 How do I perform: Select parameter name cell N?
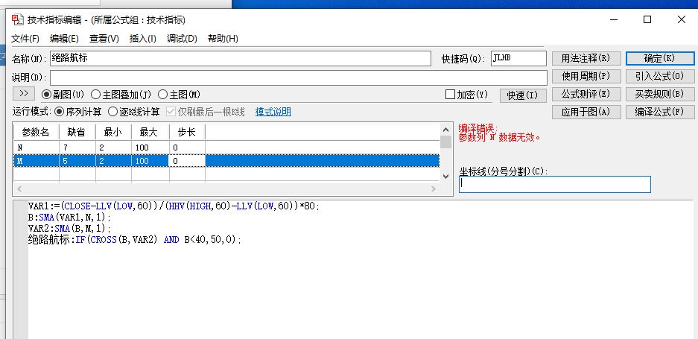pyautogui.click(x=36, y=148)
